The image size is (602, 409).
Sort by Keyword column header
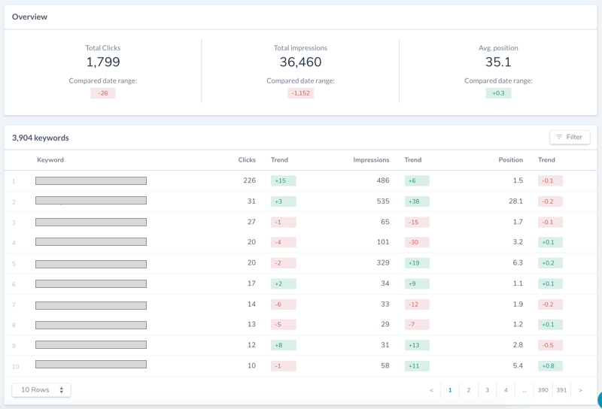tap(50, 159)
